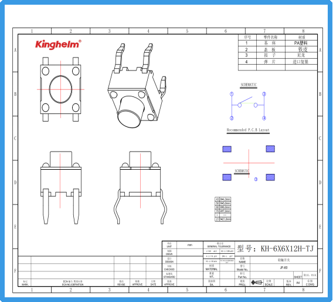Click the 'A4' sheet size cell
Screen dimensions: 333x302
(x=298, y=283)
